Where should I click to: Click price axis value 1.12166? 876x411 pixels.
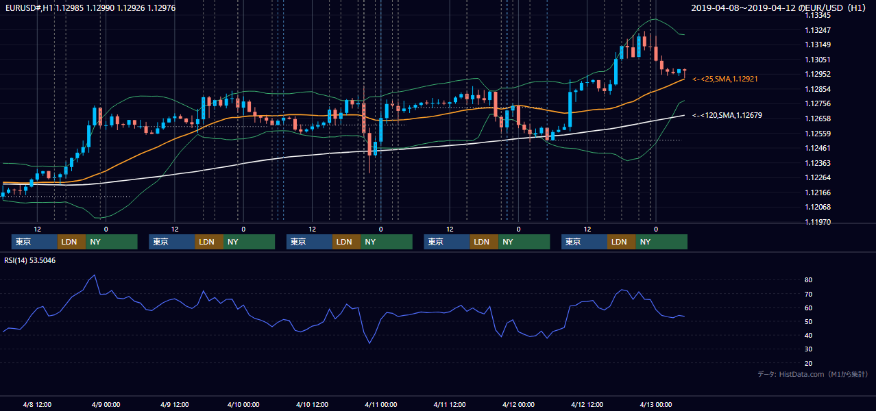[818, 192]
